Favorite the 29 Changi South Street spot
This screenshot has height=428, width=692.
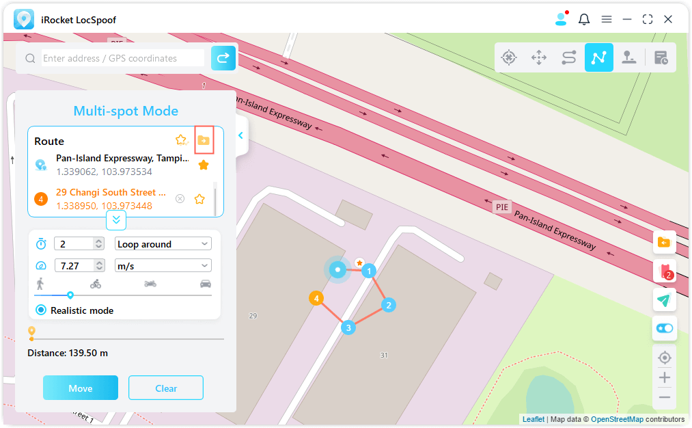[199, 199]
